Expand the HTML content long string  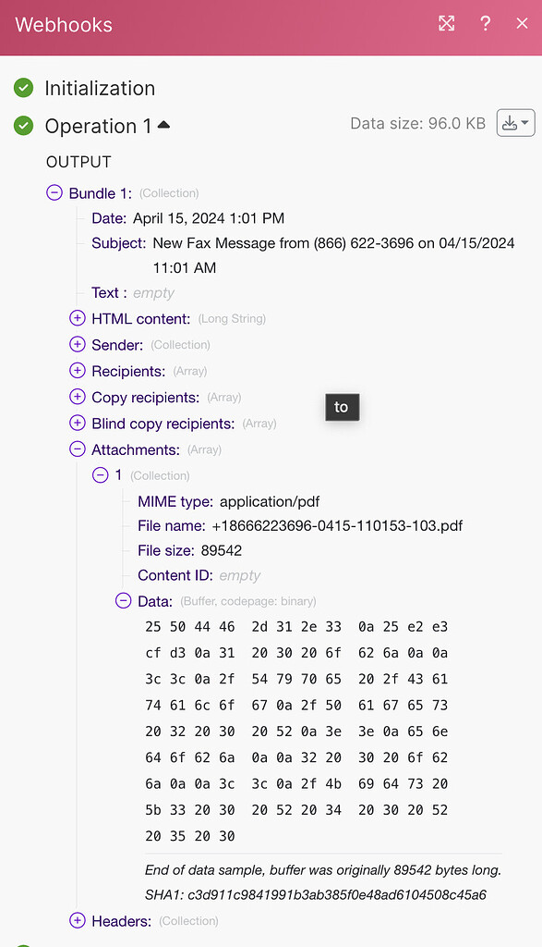click(x=77, y=318)
